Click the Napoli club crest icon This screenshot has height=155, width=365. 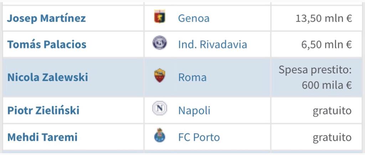[160, 109]
